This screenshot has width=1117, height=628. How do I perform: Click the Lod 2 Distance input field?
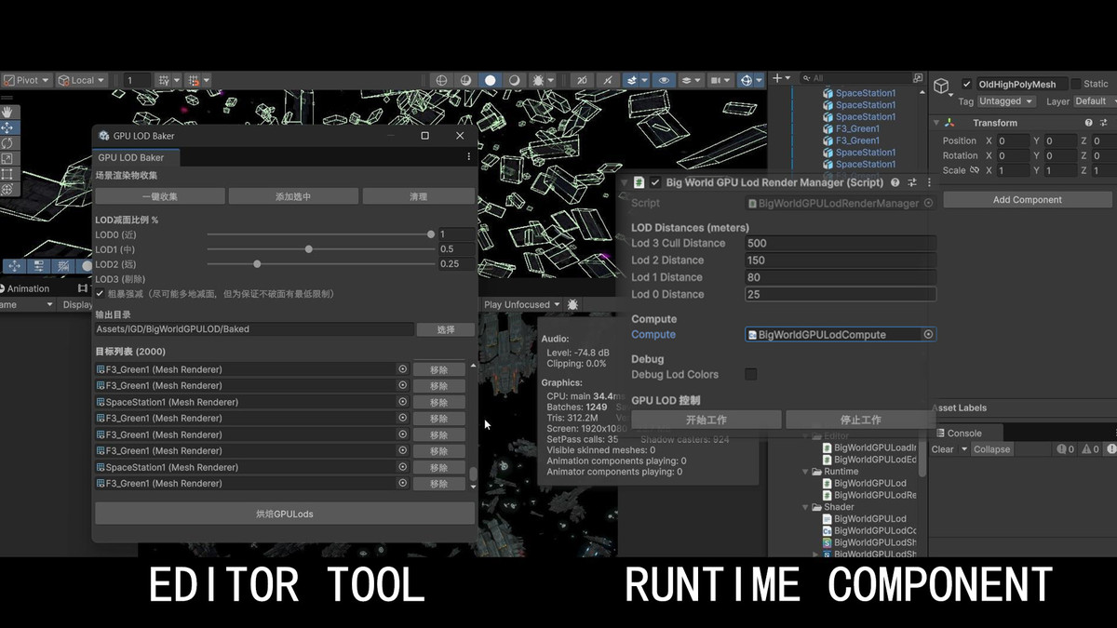pyautogui.click(x=840, y=261)
